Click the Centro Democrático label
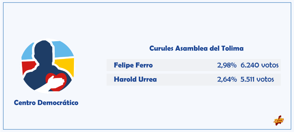Screen dimensions: 294x132 (46, 103)
